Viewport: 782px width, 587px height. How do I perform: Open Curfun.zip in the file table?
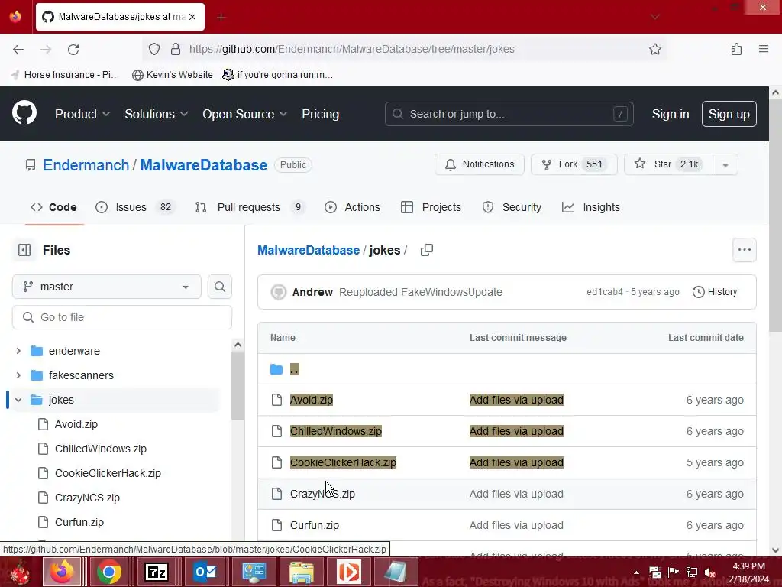click(x=314, y=525)
